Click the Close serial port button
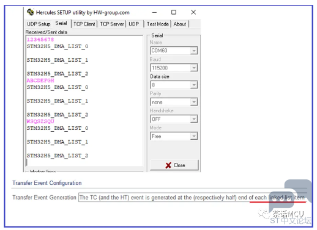 (174, 165)
